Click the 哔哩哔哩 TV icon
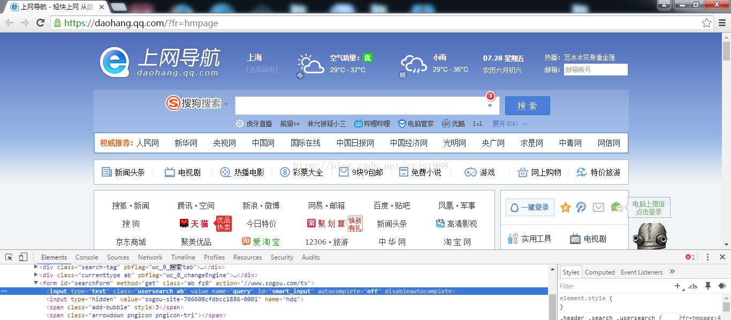 [x=358, y=124]
